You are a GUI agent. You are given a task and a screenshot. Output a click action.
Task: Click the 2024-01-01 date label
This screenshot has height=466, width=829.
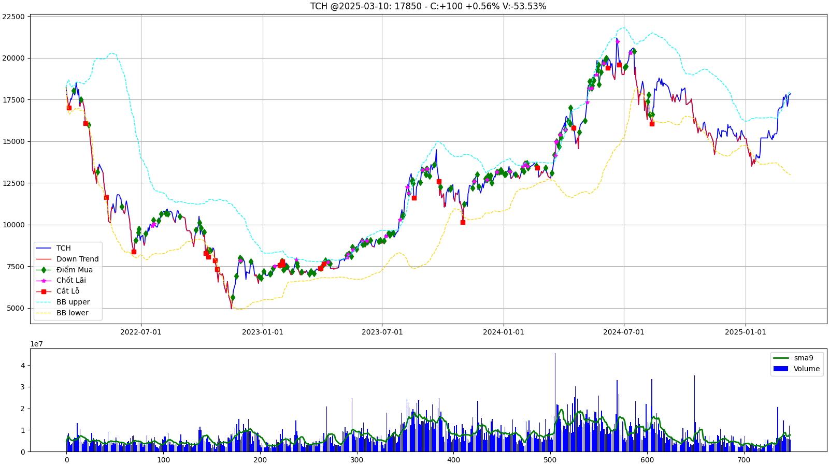coord(504,332)
